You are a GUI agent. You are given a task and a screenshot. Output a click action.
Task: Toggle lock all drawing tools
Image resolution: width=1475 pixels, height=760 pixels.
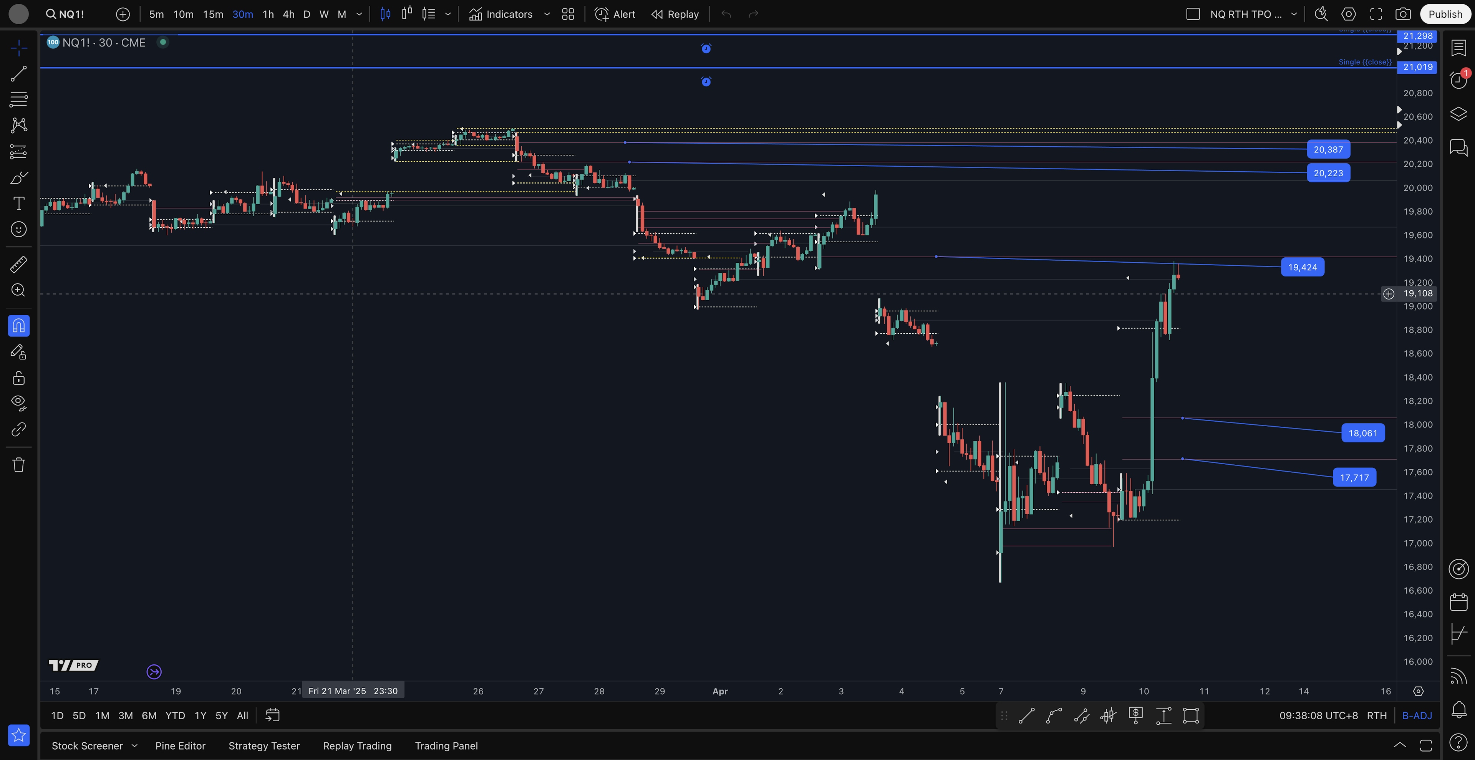pyautogui.click(x=18, y=378)
